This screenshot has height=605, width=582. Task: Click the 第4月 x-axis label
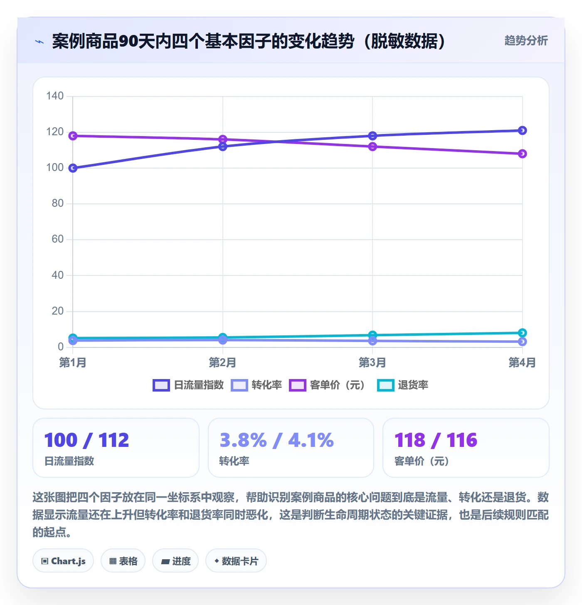(x=523, y=362)
